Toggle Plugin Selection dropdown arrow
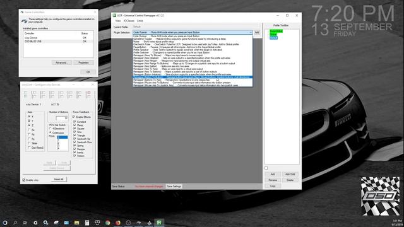The height and width of the screenshot is (227, 404). (x=251, y=32)
